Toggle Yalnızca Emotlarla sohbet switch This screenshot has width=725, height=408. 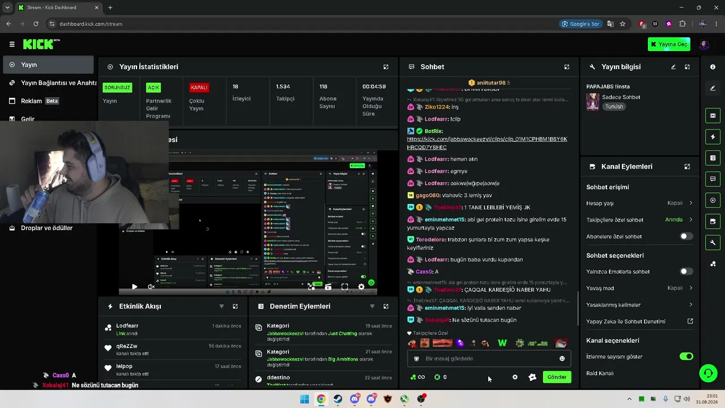(x=686, y=271)
